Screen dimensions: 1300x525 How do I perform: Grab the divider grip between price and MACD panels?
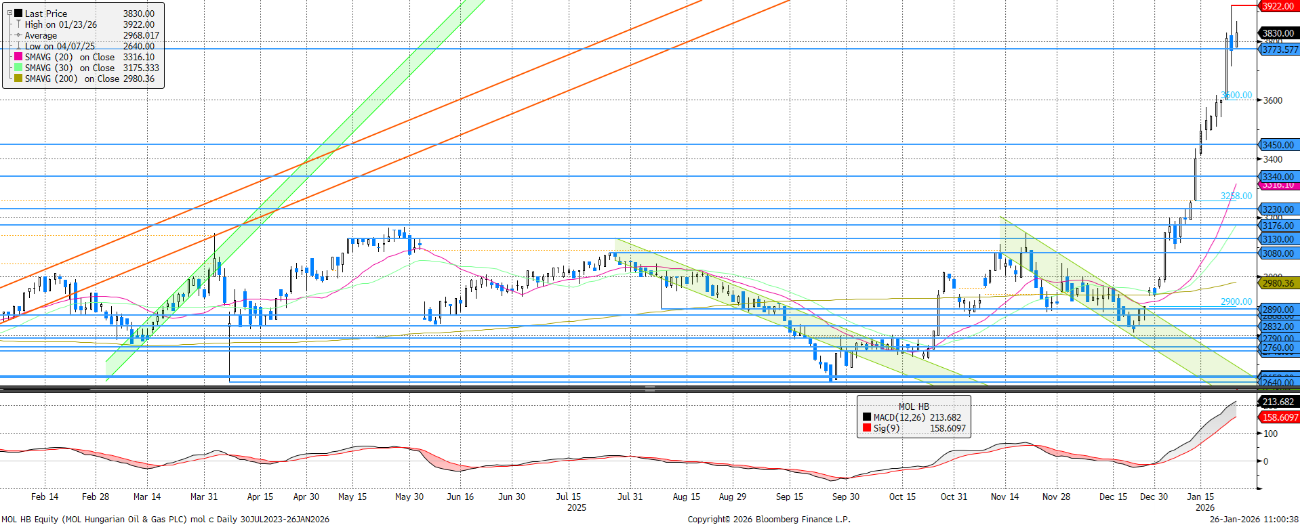pos(649,389)
